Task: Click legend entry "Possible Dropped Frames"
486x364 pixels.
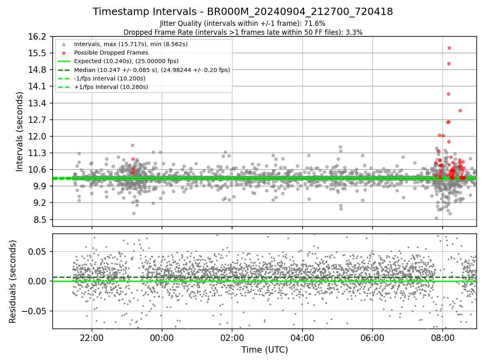Action: 111,53
